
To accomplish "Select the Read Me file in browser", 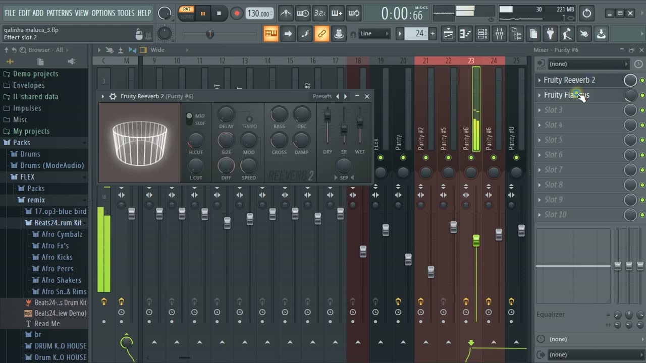I will click(47, 324).
